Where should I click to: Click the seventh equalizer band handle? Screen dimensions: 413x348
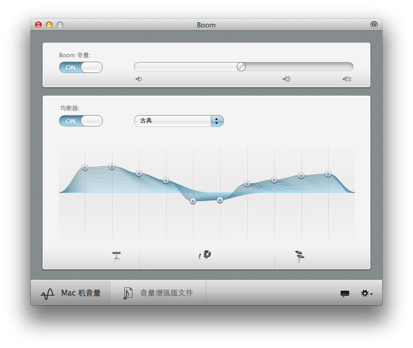247,184
